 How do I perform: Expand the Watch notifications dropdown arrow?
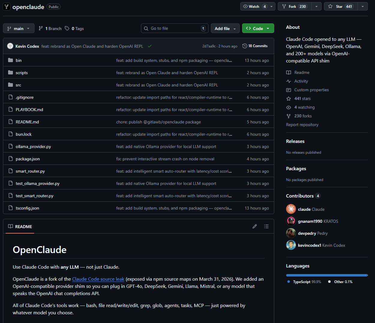(271, 6)
